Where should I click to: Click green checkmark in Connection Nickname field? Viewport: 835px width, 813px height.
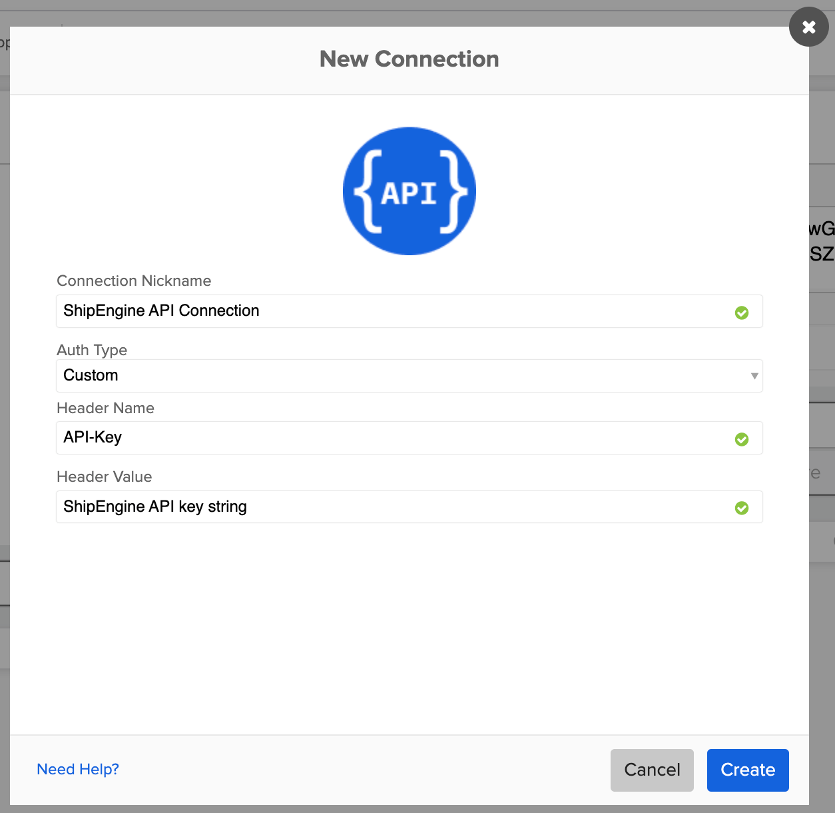(742, 313)
